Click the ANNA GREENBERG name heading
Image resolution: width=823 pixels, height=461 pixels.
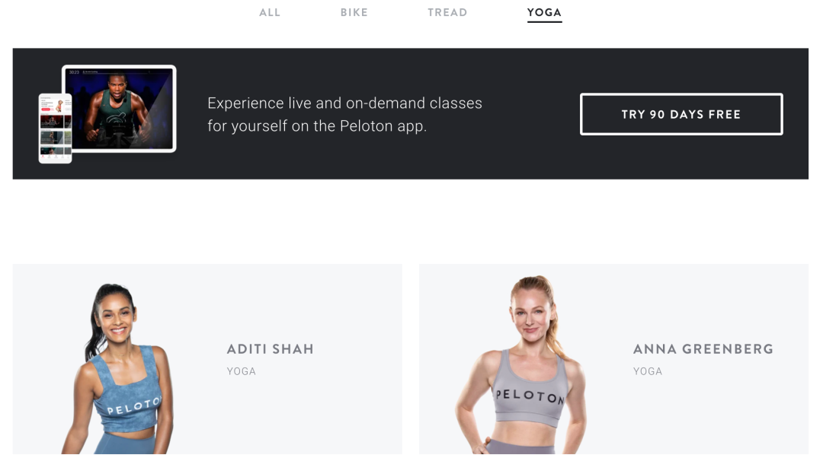(703, 349)
